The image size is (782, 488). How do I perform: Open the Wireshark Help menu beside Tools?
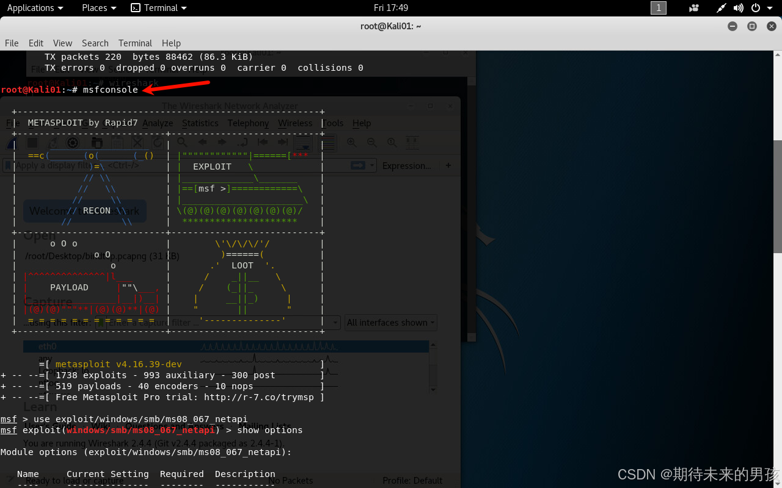[x=362, y=123]
